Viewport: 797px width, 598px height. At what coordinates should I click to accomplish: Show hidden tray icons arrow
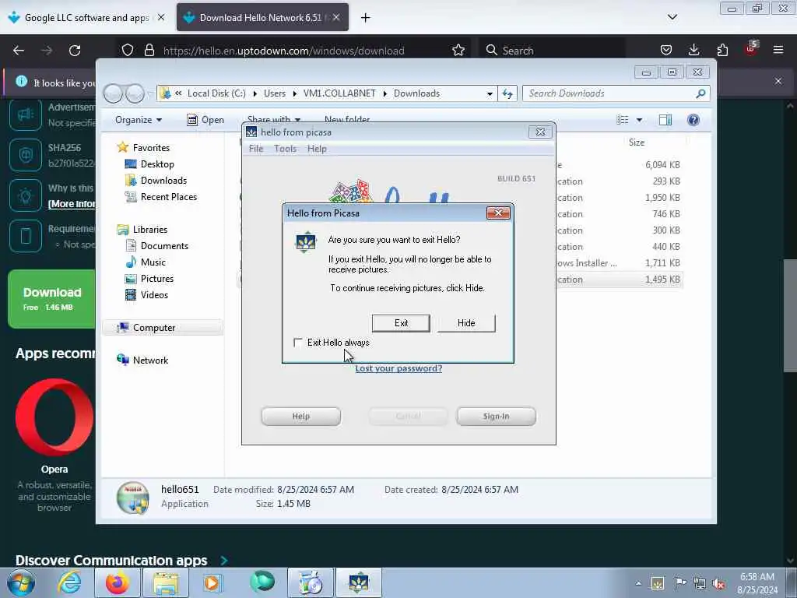[638, 583]
